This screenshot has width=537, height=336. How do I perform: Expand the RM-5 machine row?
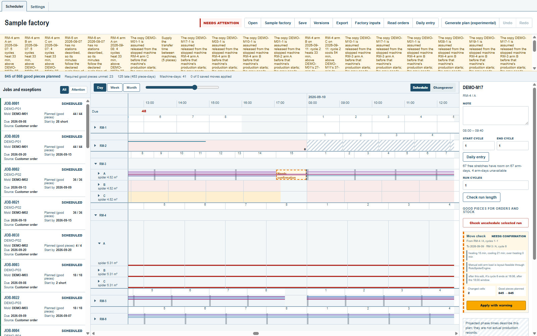click(96, 301)
